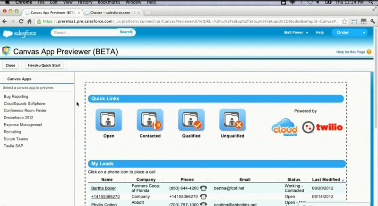Open the Help link in header
Image resolution: width=378 pixels, height=206 pixels.
tap(320, 33)
